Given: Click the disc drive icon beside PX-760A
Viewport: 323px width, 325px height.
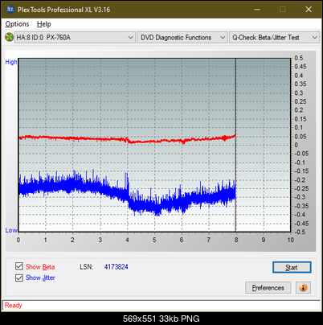Looking at the screenshot, I should [x=9, y=37].
